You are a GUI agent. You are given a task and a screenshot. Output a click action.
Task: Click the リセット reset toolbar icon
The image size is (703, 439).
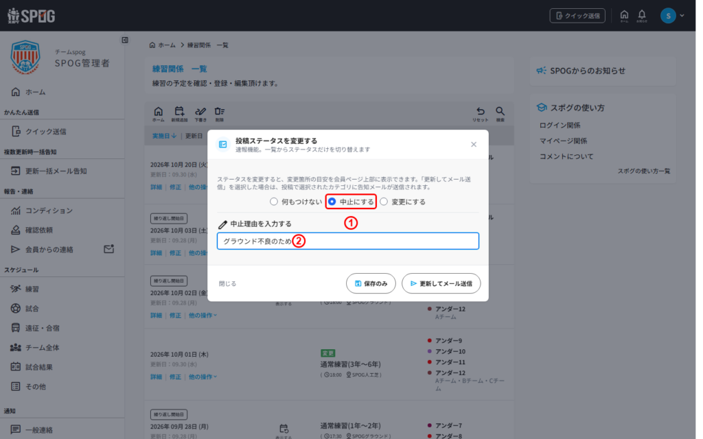480,114
